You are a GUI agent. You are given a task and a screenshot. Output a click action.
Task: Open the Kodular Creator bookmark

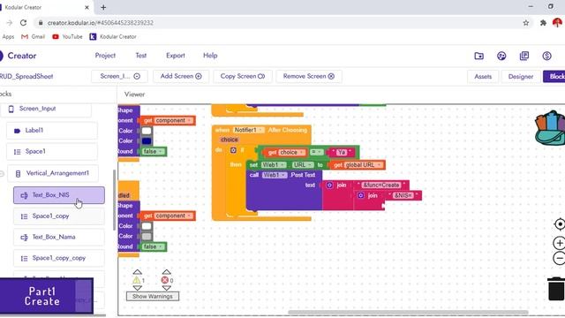click(x=113, y=37)
